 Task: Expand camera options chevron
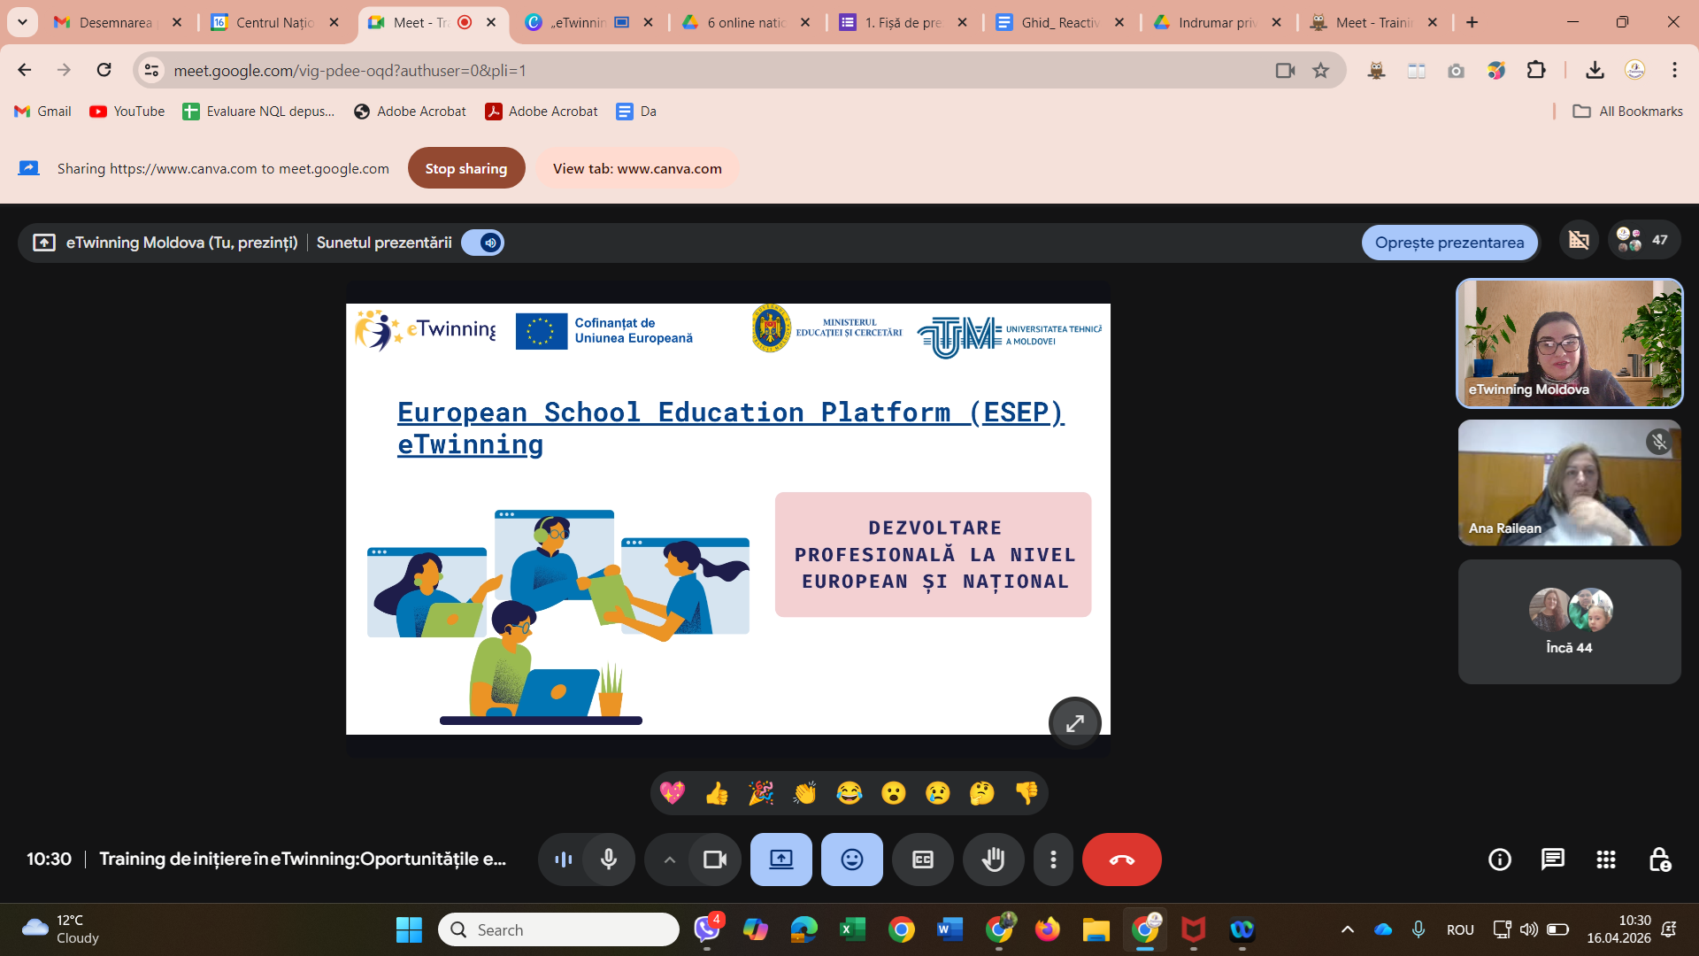(x=670, y=860)
